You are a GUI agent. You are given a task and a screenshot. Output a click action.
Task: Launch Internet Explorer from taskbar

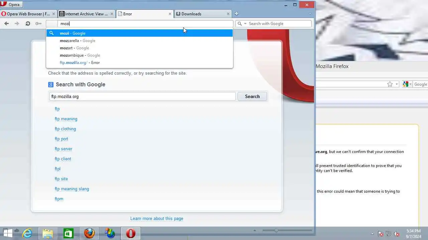coord(27,233)
